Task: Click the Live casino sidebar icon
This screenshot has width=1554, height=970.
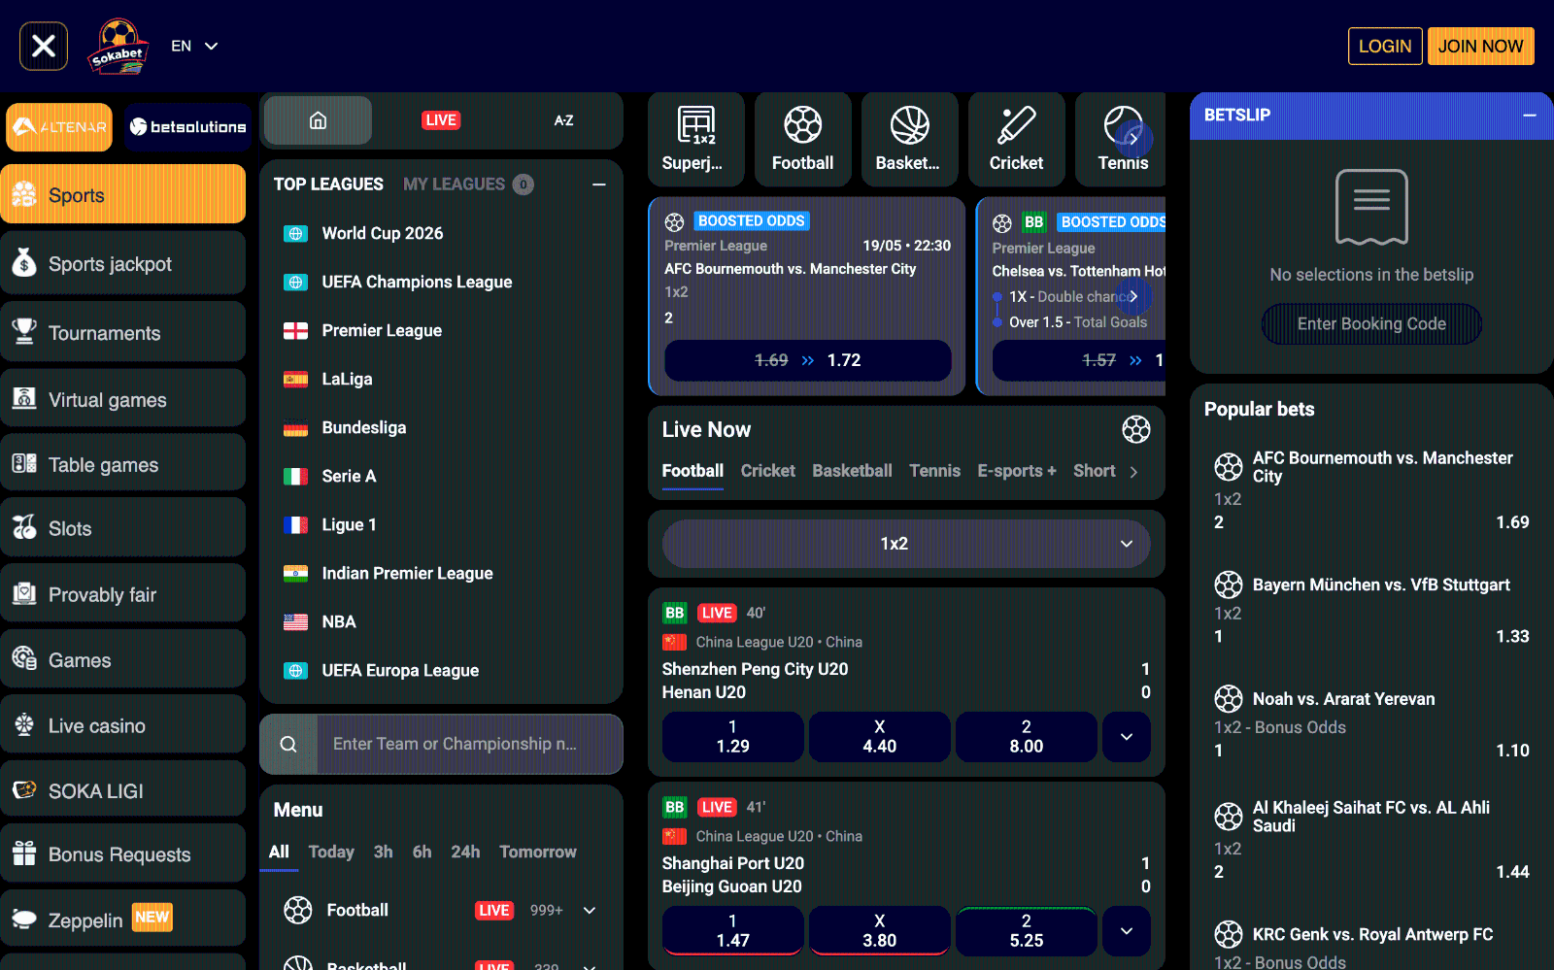Action: (24, 724)
